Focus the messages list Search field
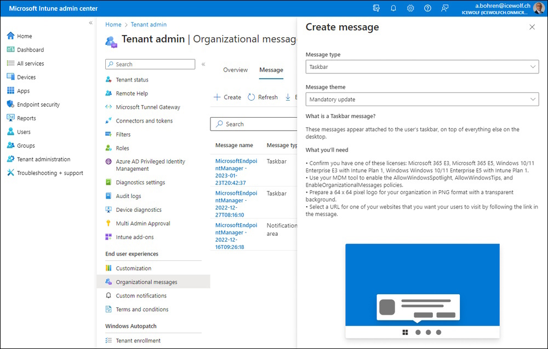 click(254, 124)
